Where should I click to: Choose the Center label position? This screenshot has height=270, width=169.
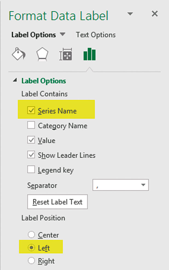(32, 235)
